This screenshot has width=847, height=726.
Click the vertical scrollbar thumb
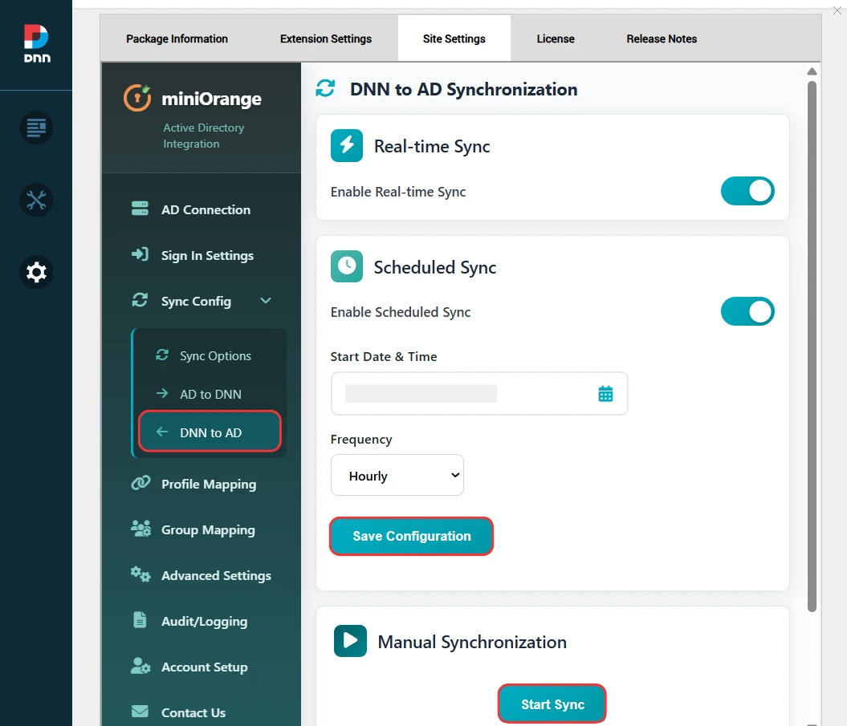tap(812, 347)
